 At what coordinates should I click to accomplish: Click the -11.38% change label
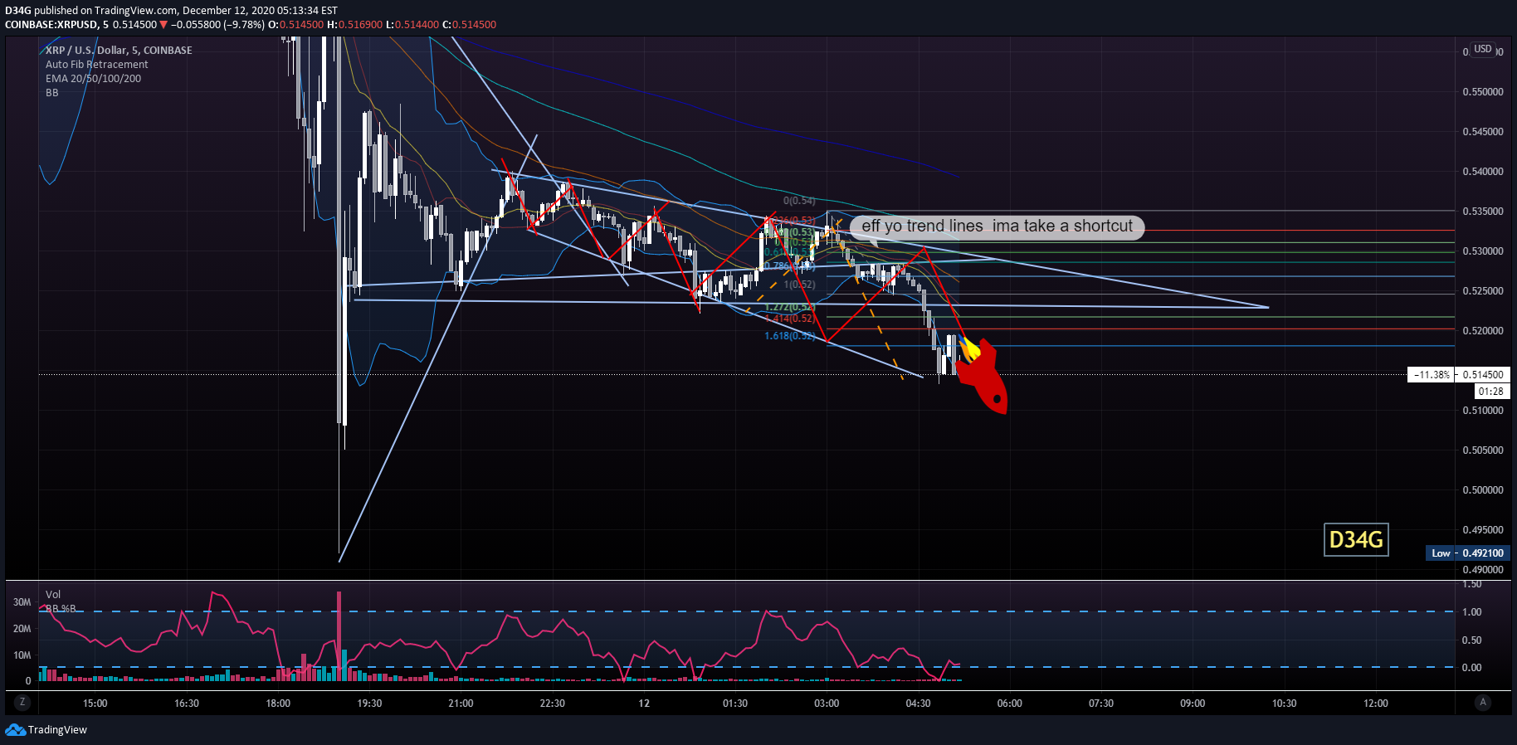[1432, 375]
